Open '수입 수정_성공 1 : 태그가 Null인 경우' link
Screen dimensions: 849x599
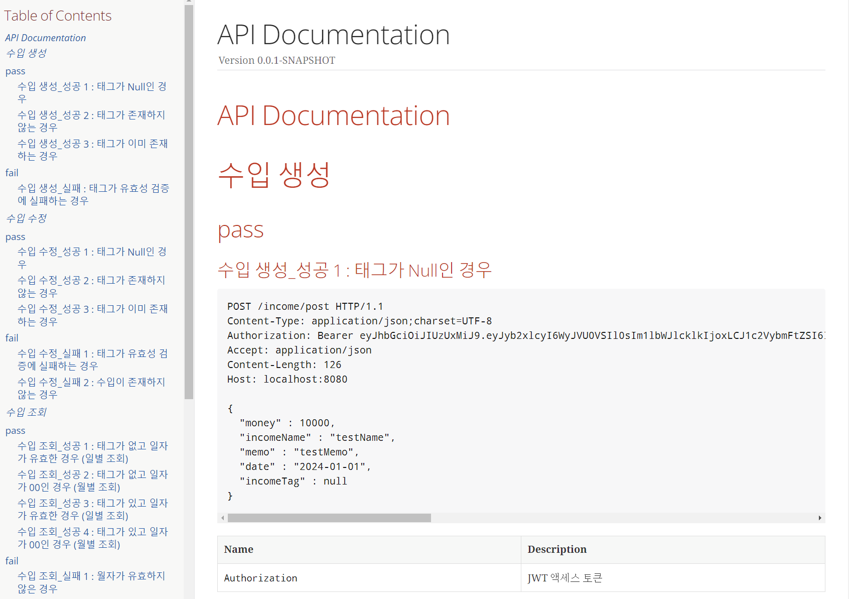point(92,258)
